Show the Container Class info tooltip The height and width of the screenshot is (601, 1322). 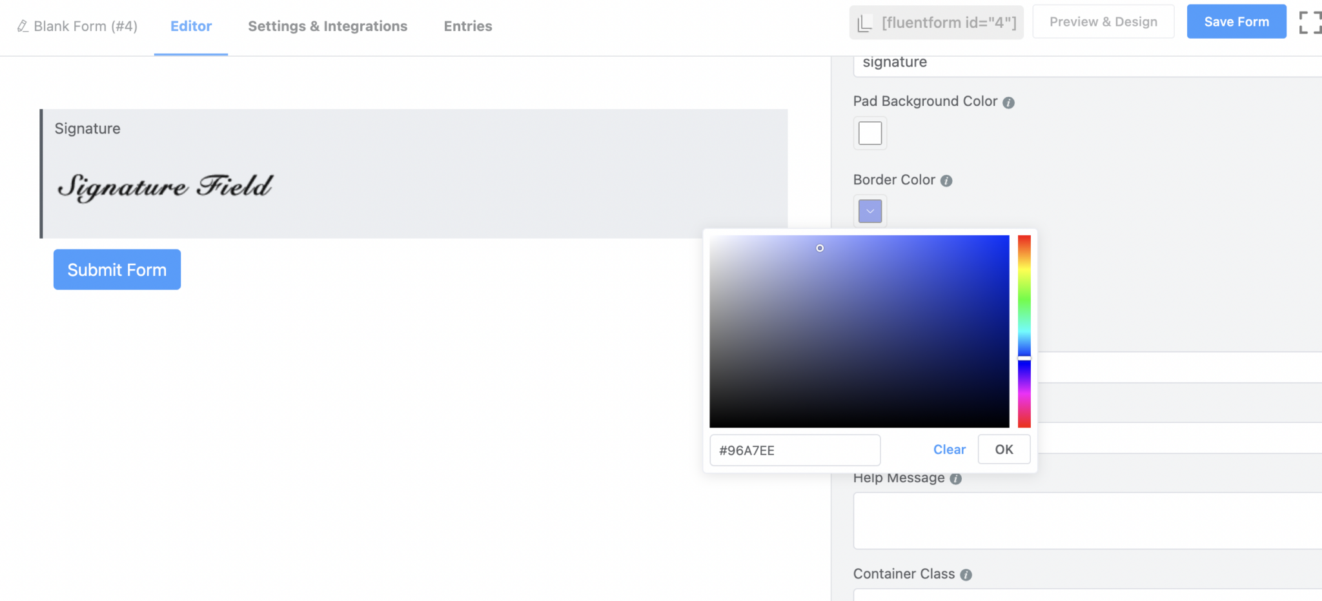(966, 575)
